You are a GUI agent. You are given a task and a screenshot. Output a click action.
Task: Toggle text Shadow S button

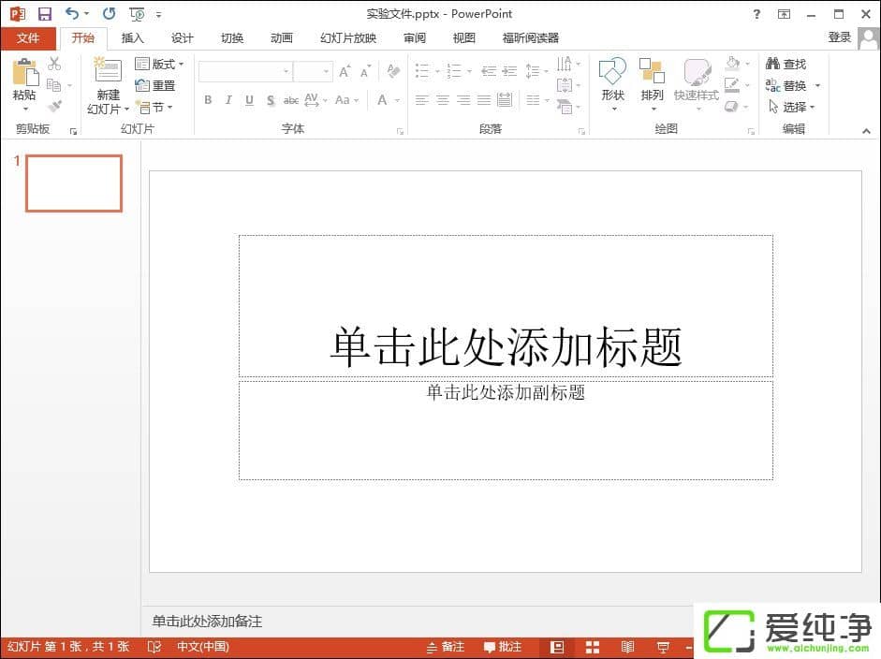(271, 100)
